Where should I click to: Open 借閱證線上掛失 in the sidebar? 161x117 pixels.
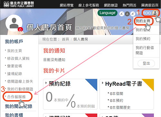20,81
